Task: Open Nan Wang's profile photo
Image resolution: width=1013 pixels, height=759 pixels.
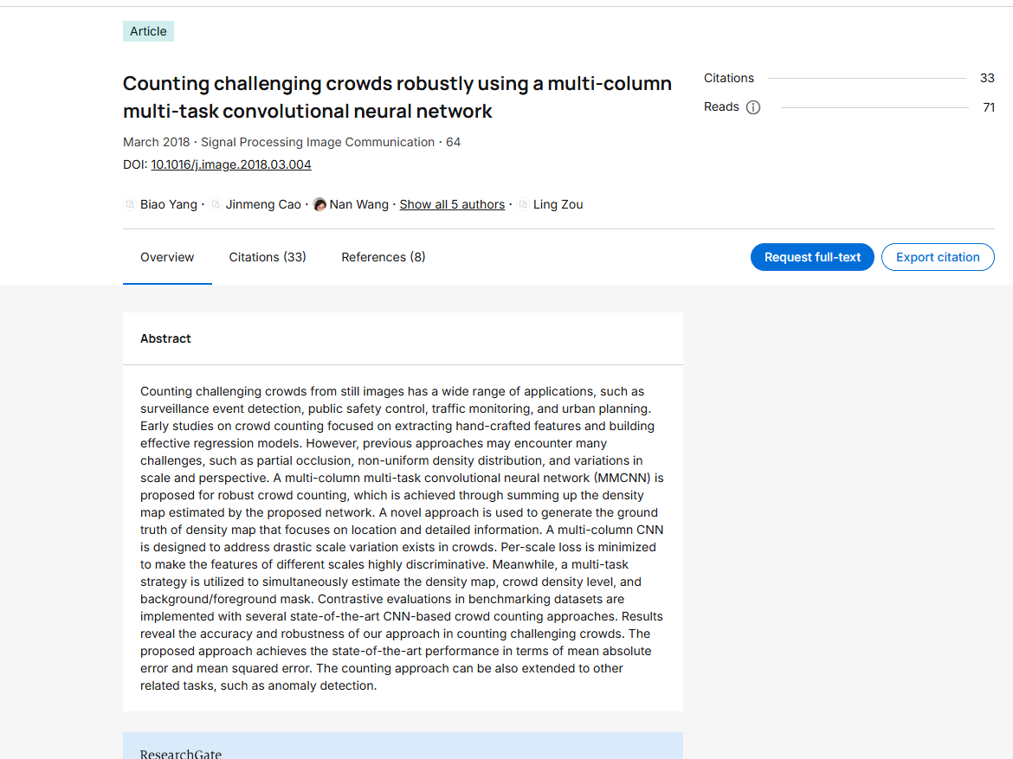Action: [x=319, y=205]
